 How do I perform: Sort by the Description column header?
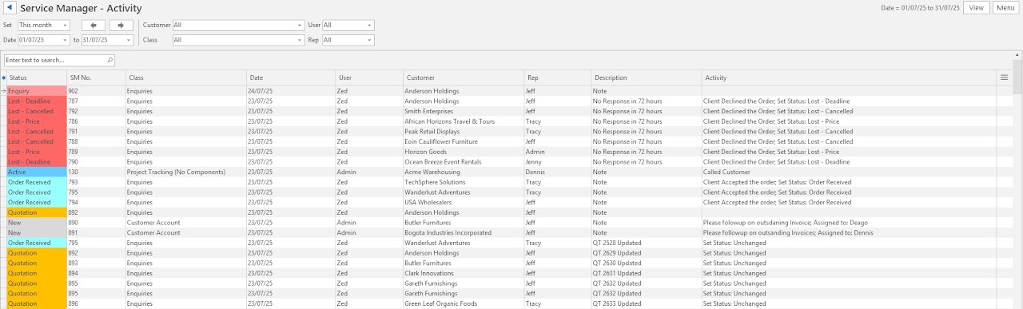click(647, 77)
